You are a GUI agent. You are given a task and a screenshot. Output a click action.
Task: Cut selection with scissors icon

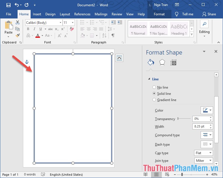click(x=18, y=22)
